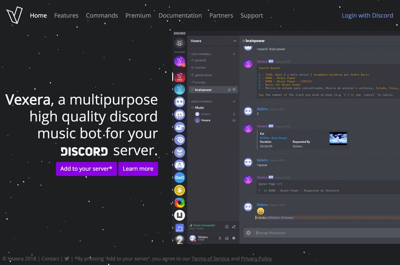Open the Features page from the nav menu

[66, 15]
